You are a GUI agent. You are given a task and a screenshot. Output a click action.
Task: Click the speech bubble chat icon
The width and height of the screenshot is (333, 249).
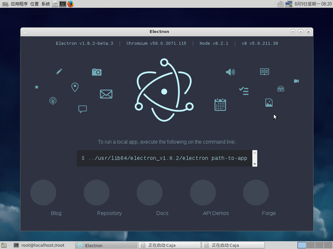[83, 109]
